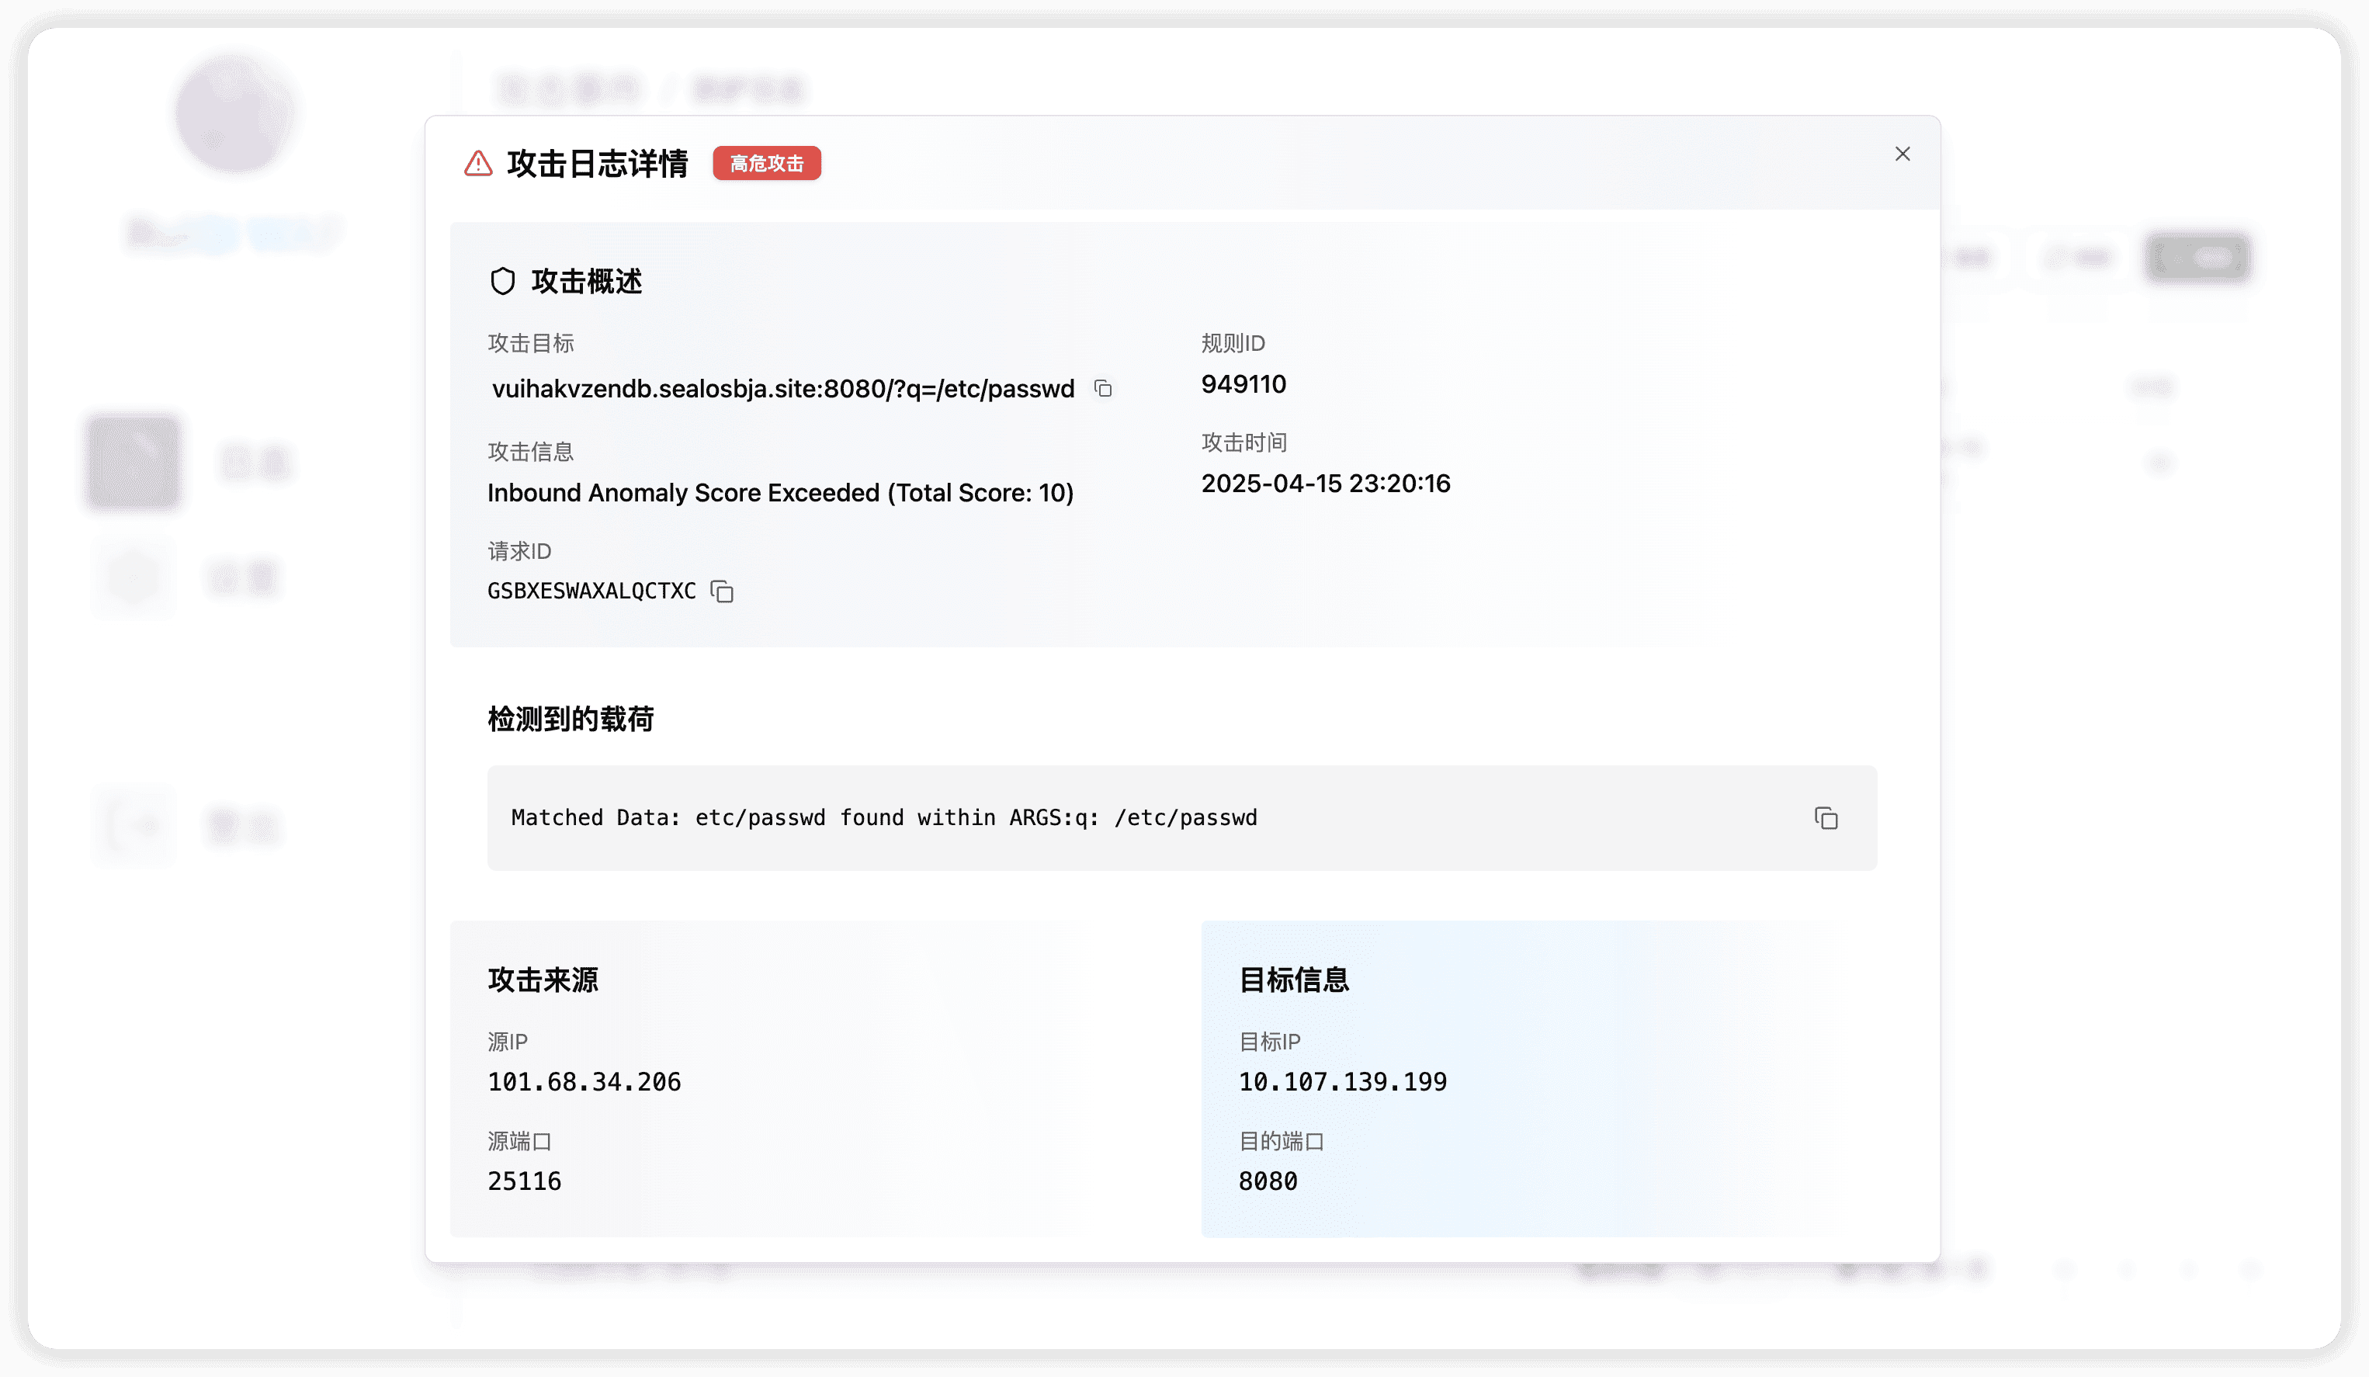Select request ID GSBXESWAXALQCTXC text

pyautogui.click(x=591, y=591)
